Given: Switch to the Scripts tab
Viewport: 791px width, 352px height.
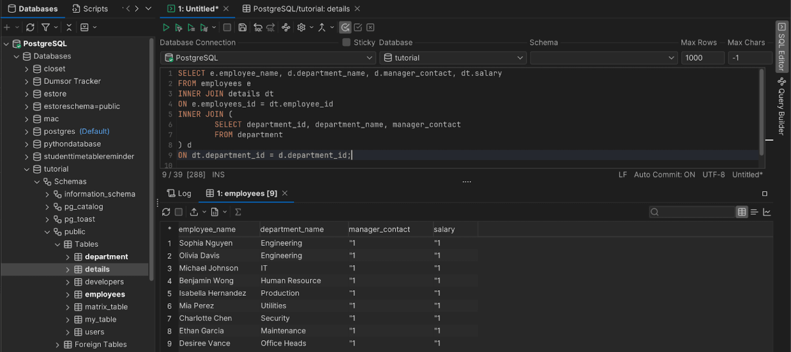Looking at the screenshot, I should (x=90, y=9).
